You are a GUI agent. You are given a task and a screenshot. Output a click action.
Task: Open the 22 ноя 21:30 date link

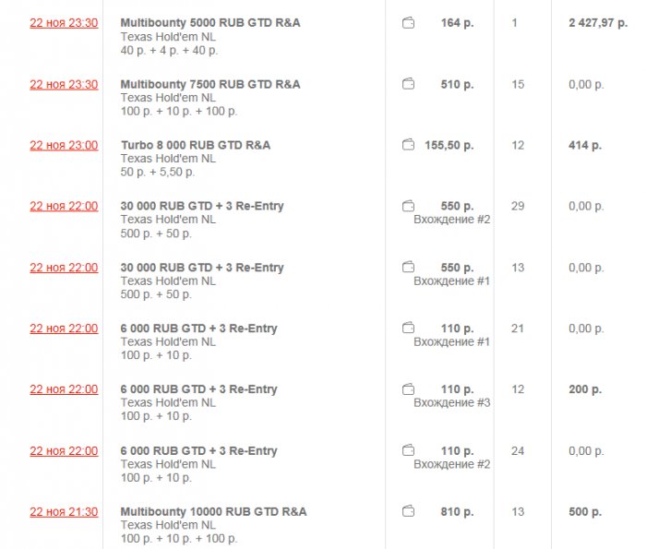[64, 511]
